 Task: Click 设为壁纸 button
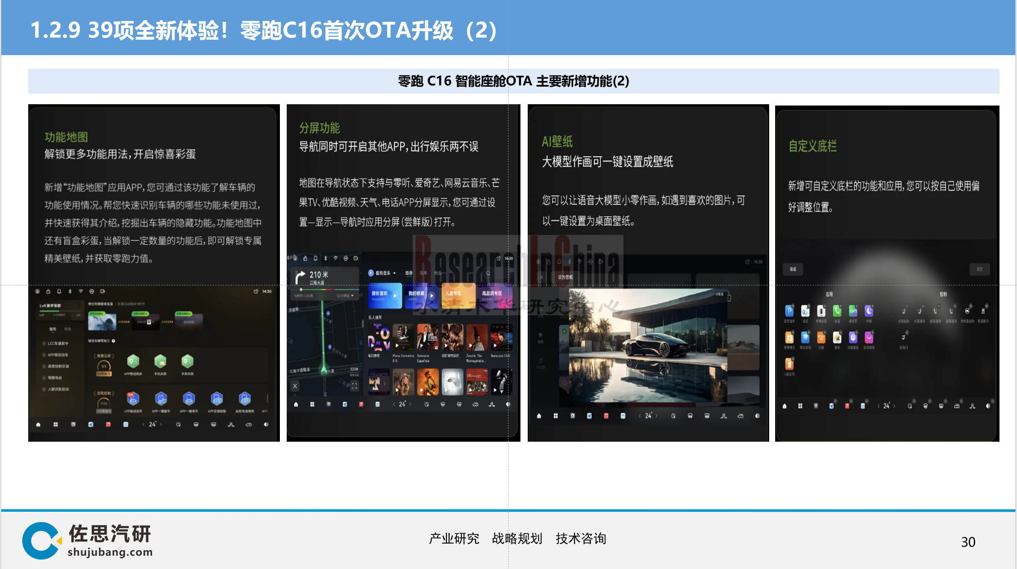tap(565, 277)
